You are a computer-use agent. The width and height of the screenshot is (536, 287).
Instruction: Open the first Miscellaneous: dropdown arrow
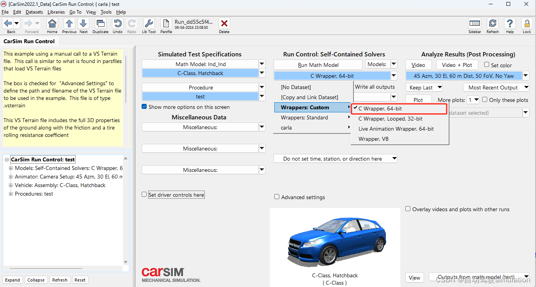262,127
